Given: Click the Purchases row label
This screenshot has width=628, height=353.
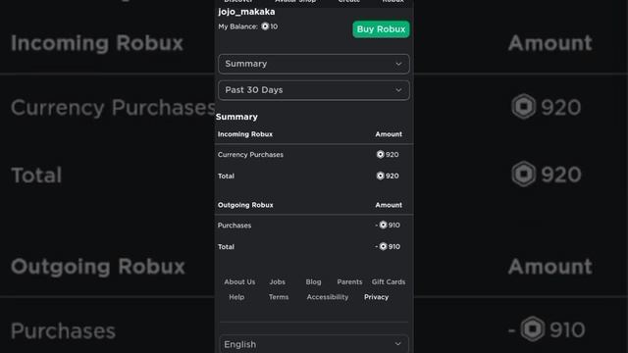Looking at the screenshot, I should coord(235,226).
